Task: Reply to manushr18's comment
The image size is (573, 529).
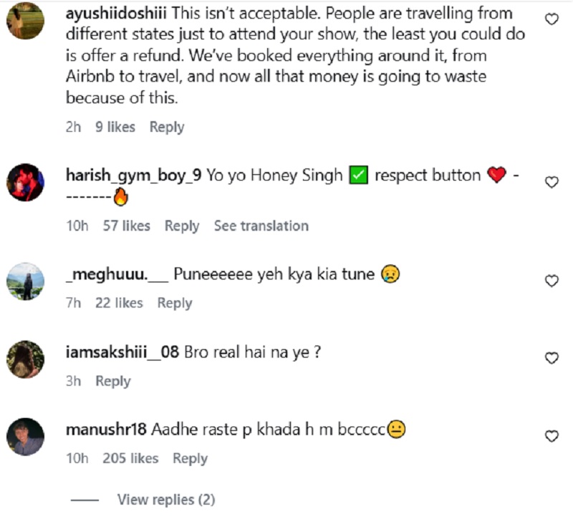Action: pos(190,458)
